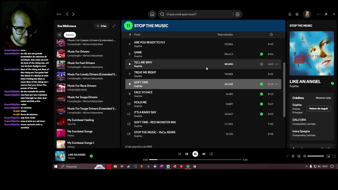Screen dimensions: 338x190
Task: Click the search field 'O que você quer ouvir?'
Action: pos(196,14)
